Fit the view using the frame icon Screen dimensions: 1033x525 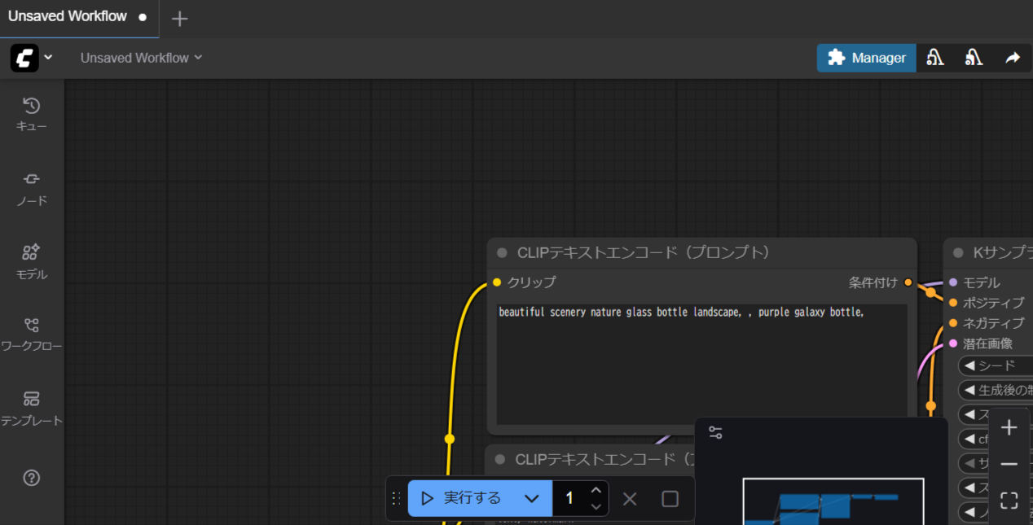tap(1009, 501)
